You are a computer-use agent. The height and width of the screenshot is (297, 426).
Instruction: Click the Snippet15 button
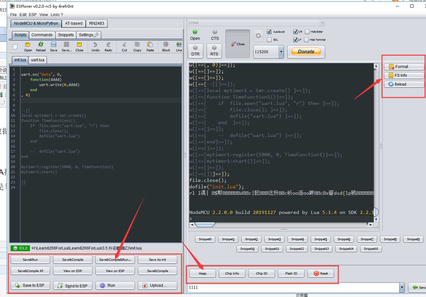[x=371, y=249]
